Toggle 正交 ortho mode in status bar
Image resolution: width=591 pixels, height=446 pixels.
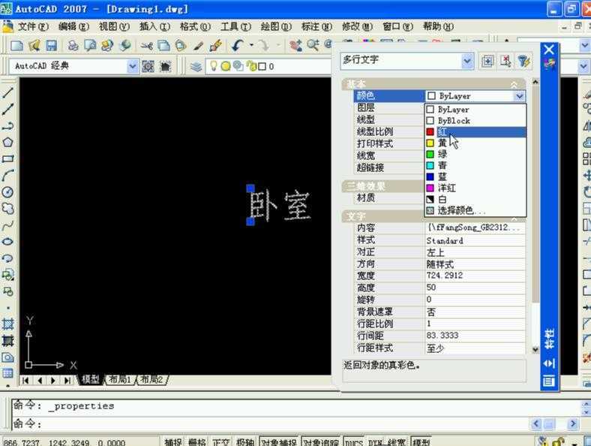tap(220, 441)
